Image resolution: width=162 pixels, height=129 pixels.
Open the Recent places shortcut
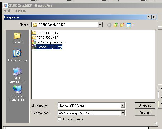coord(17,38)
